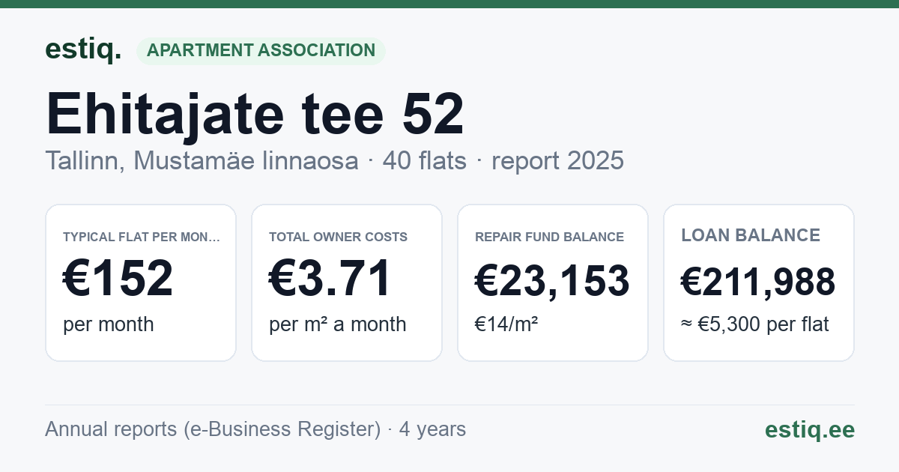Click 'Annual reports (e-Business Register) · 4 years'
899x472 pixels.
[x=255, y=429]
